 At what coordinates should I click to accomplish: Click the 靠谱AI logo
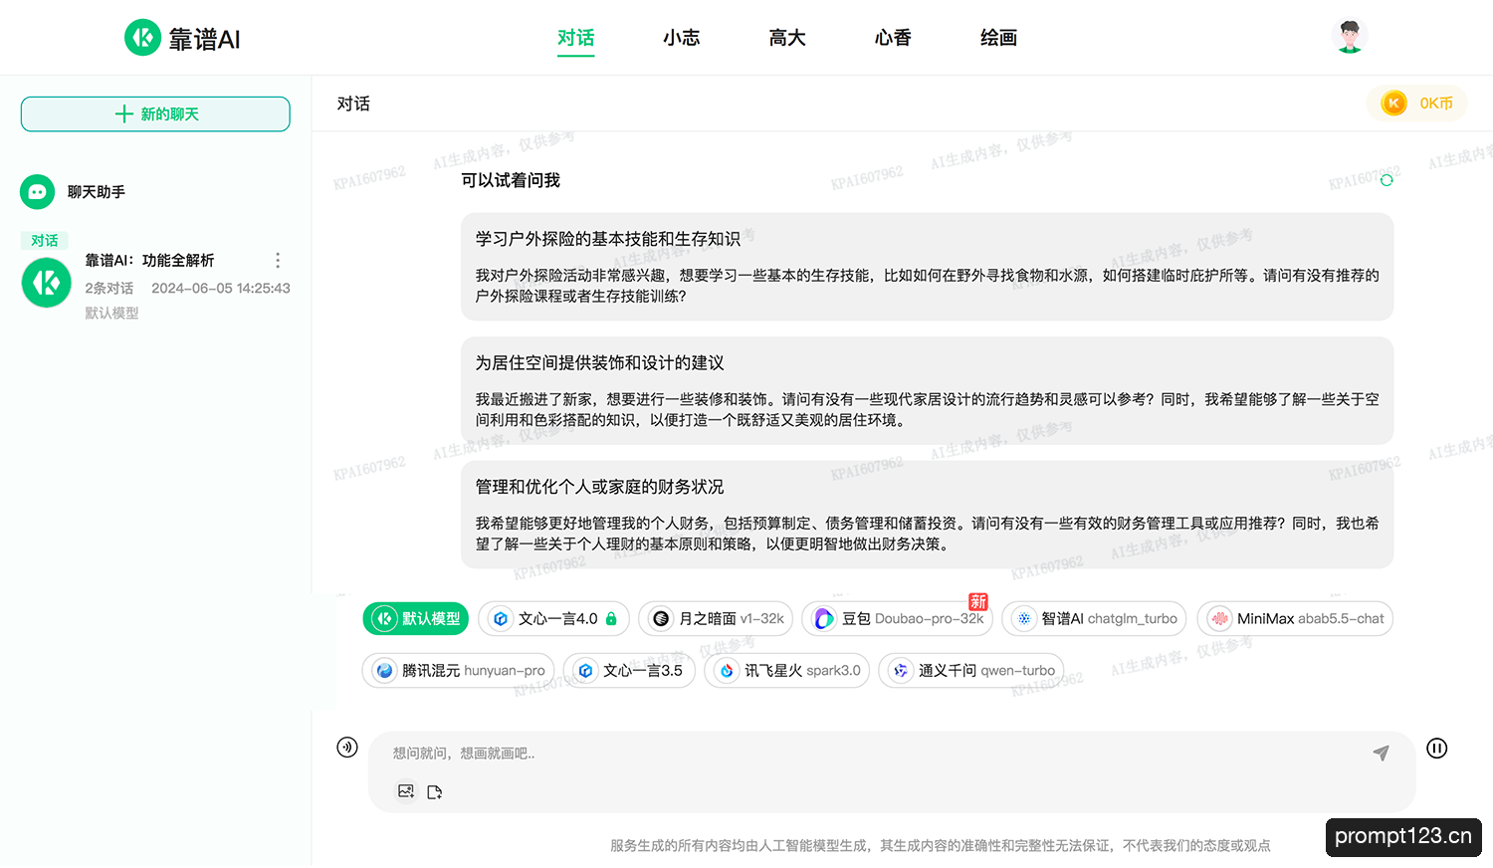pos(182,38)
